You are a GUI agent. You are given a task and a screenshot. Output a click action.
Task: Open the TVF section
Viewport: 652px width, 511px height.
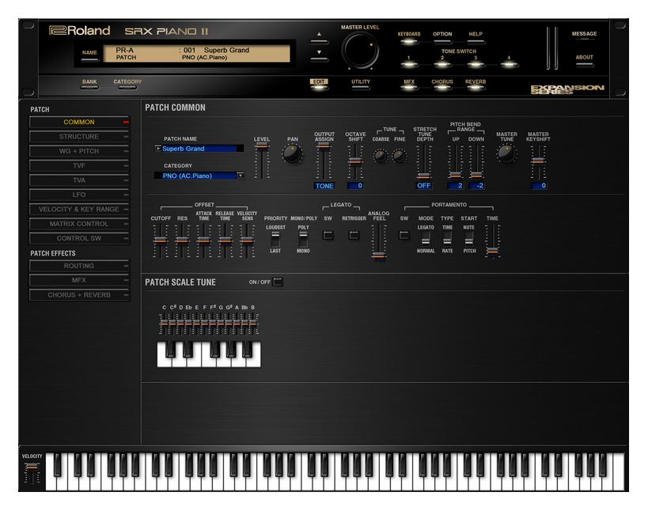pos(79,165)
